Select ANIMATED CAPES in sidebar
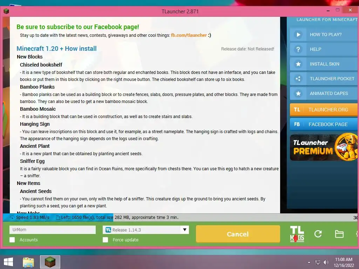 point(324,93)
